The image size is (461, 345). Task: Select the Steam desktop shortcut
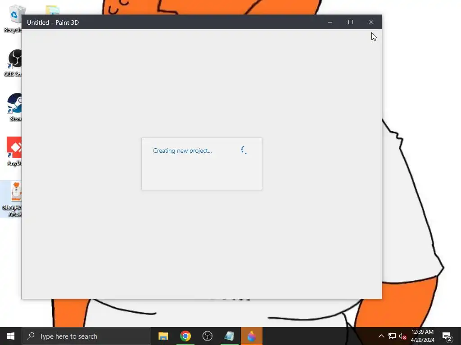tap(14, 107)
